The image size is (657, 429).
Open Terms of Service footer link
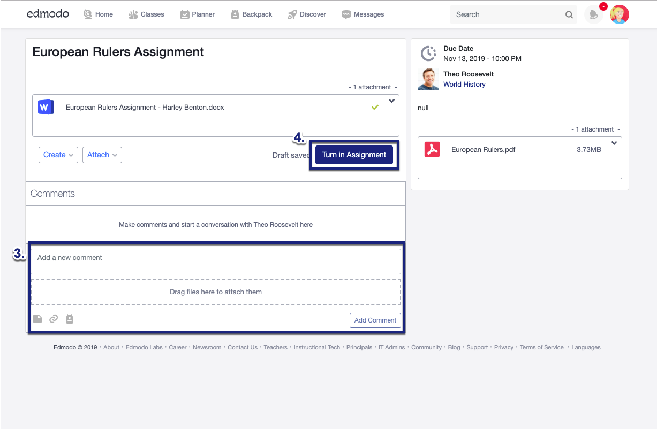(x=542, y=347)
